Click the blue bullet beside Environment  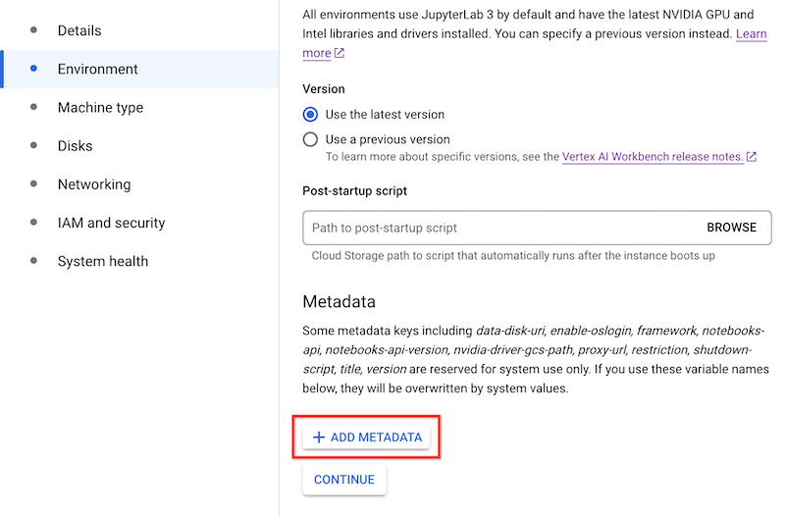(x=34, y=69)
